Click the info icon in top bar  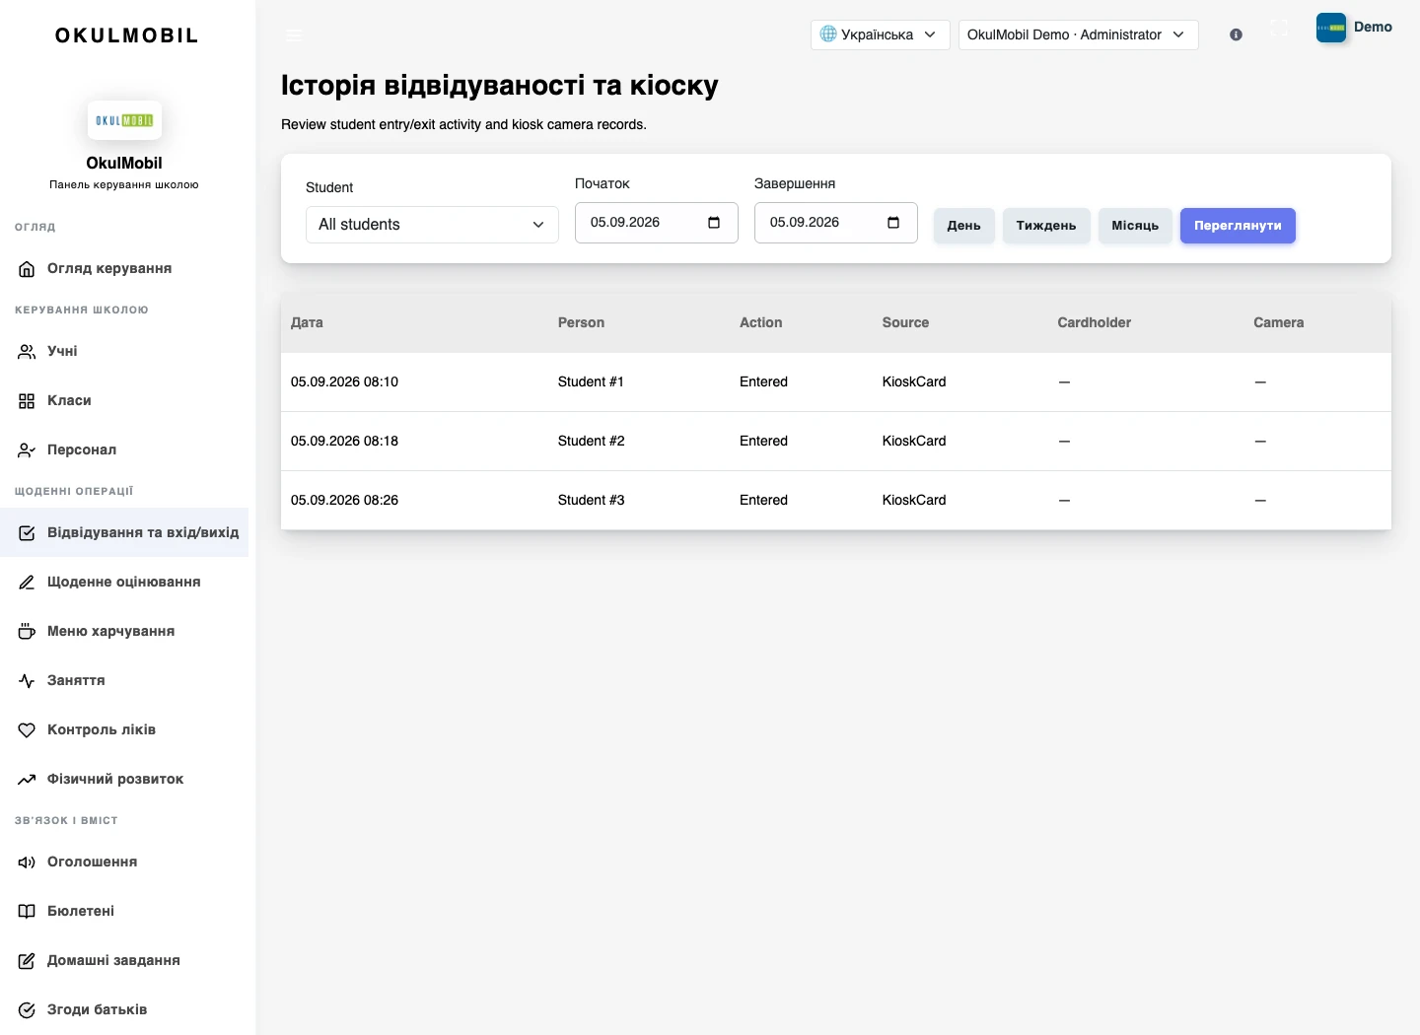(x=1236, y=34)
